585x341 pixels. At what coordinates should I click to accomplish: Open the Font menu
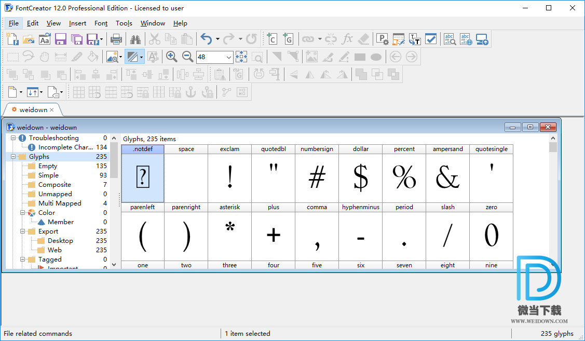(x=101, y=23)
